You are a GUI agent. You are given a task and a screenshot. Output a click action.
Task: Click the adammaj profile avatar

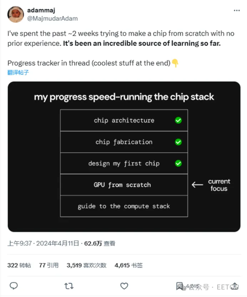pyautogui.click(x=15, y=14)
